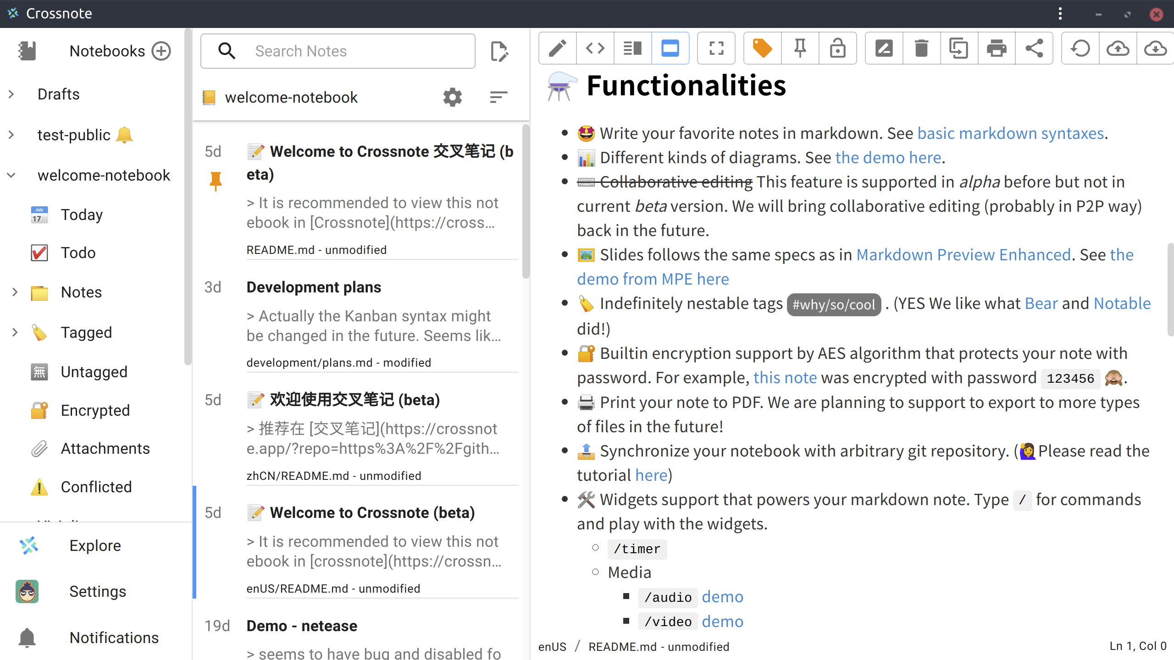The width and height of the screenshot is (1174, 660).
Task: Delete the current note
Action: 921,48
